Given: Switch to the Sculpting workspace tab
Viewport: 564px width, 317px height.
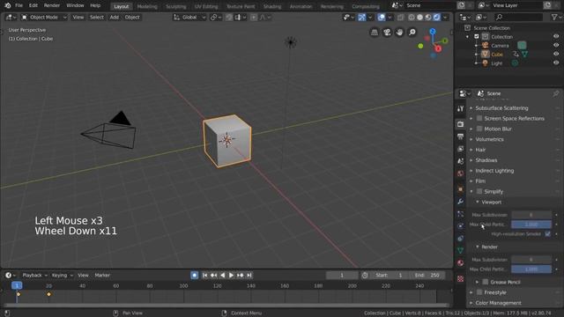Looking at the screenshot, I should point(176,6).
